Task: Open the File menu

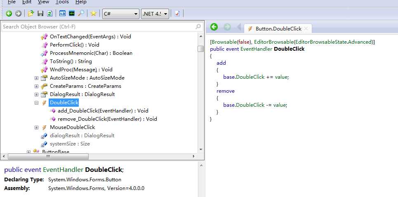Action: pos(12,2)
